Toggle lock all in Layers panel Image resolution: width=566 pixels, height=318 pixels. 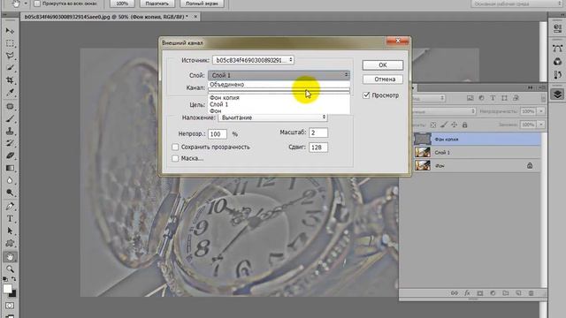(x=465, y=125)
